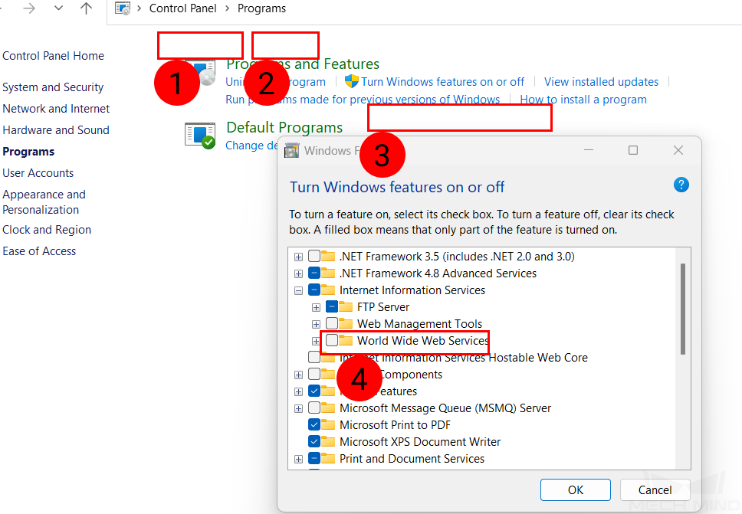
Task: Open help in Windows Features dialog
Action: [x=681, y=185]
